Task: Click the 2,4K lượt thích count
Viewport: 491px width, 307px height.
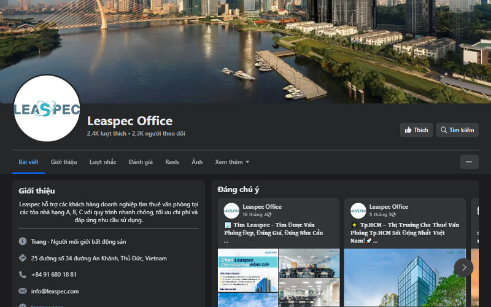Action: tap(106, 133)
